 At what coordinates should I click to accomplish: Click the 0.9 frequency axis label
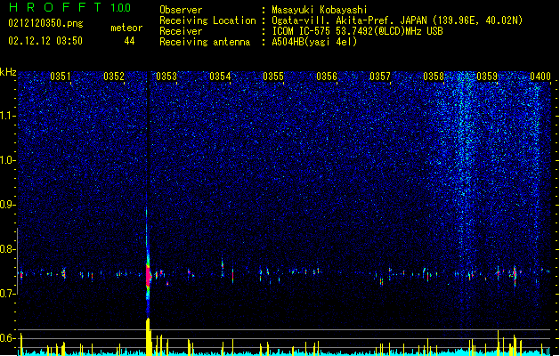(7, 205)
